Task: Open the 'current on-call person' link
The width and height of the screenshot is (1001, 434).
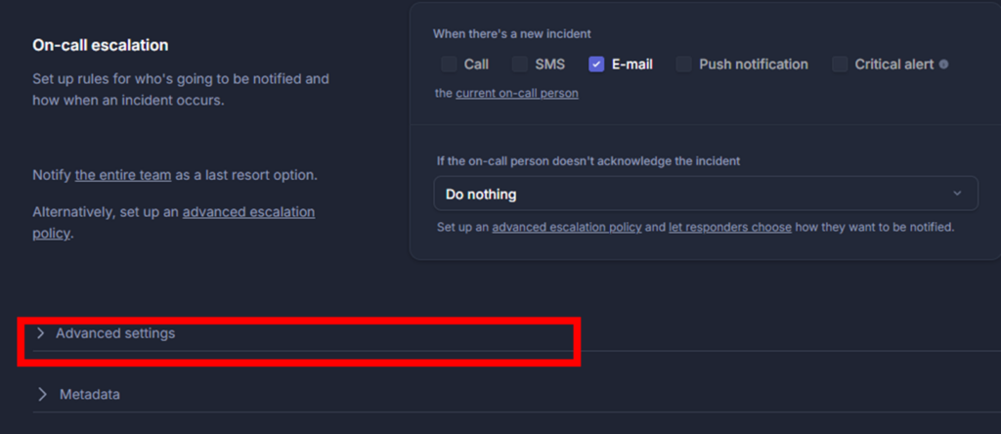Action: coord(516,93)
